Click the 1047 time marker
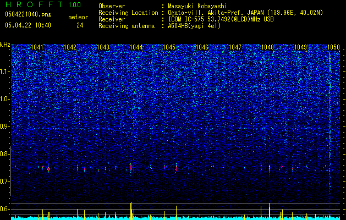 pos(235,47)
